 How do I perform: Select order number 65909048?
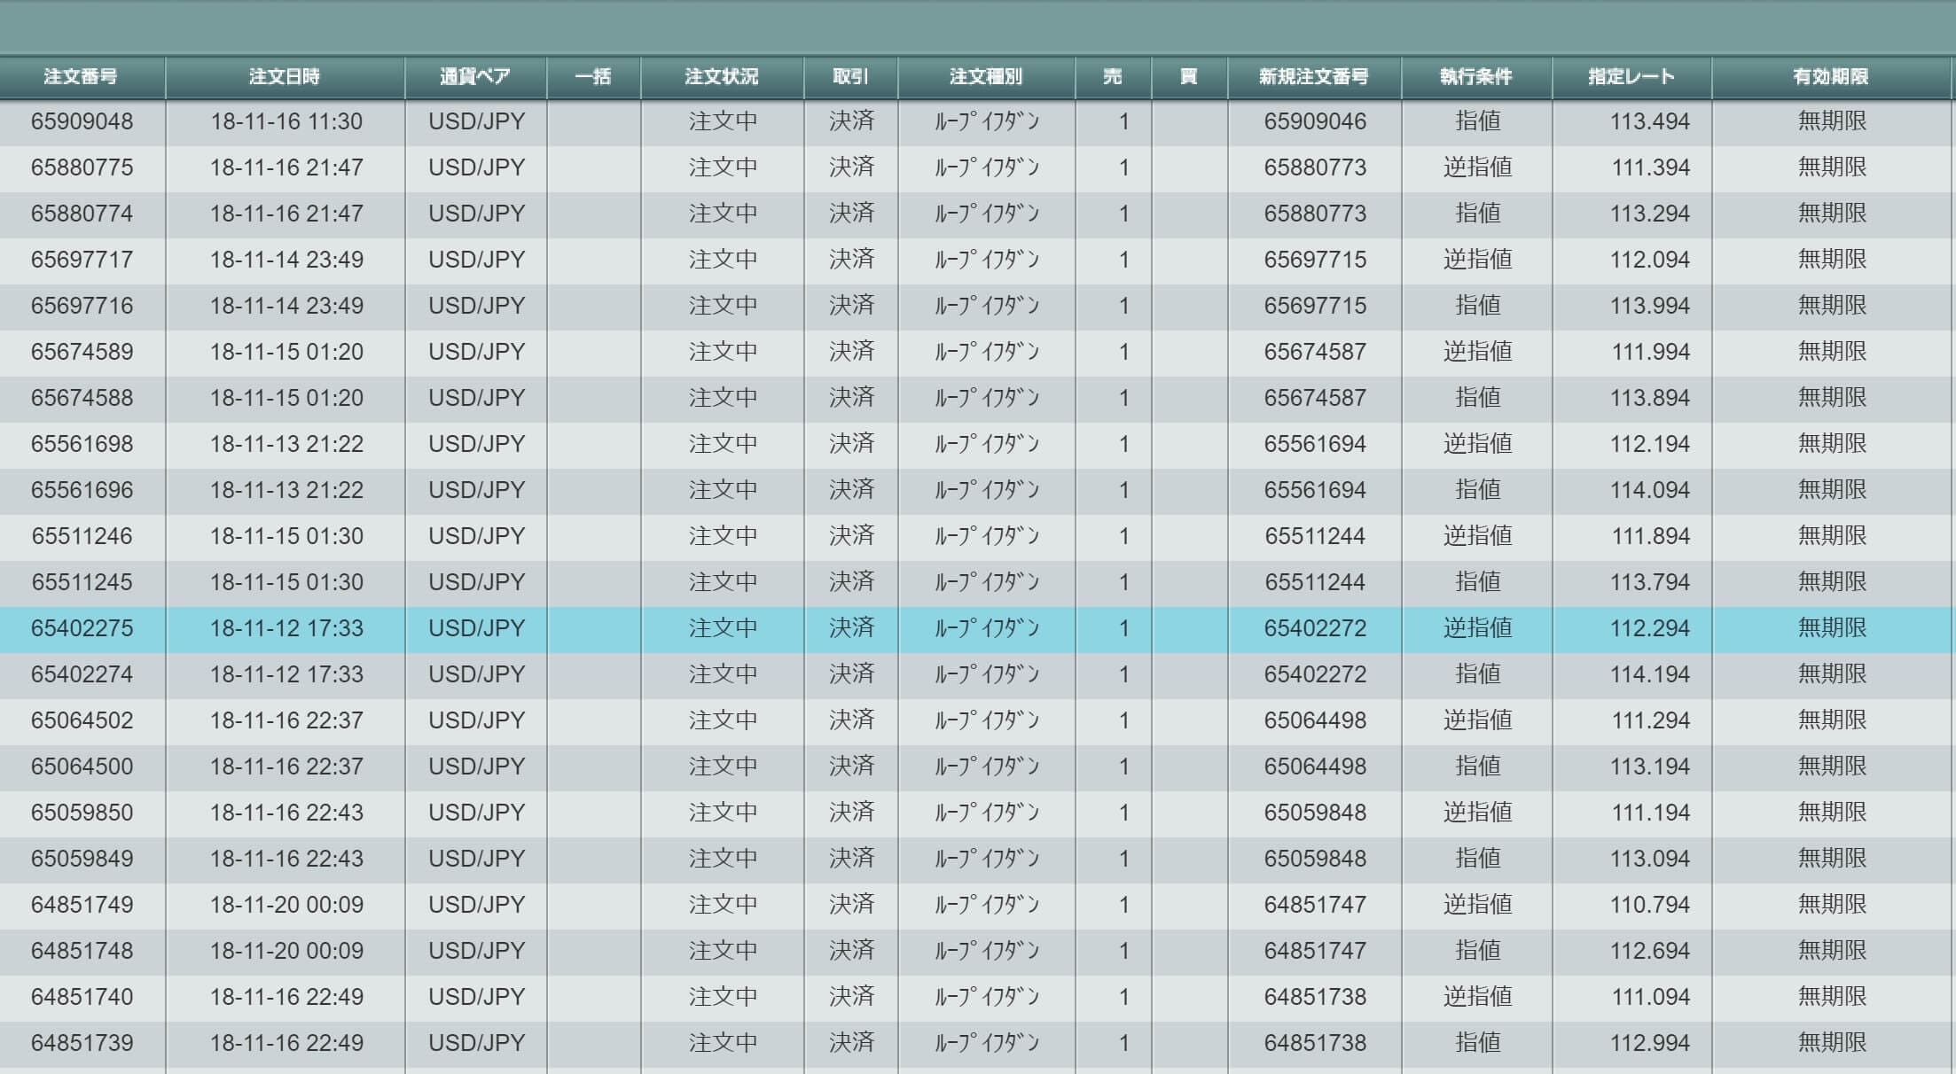[x=82, y=121]
